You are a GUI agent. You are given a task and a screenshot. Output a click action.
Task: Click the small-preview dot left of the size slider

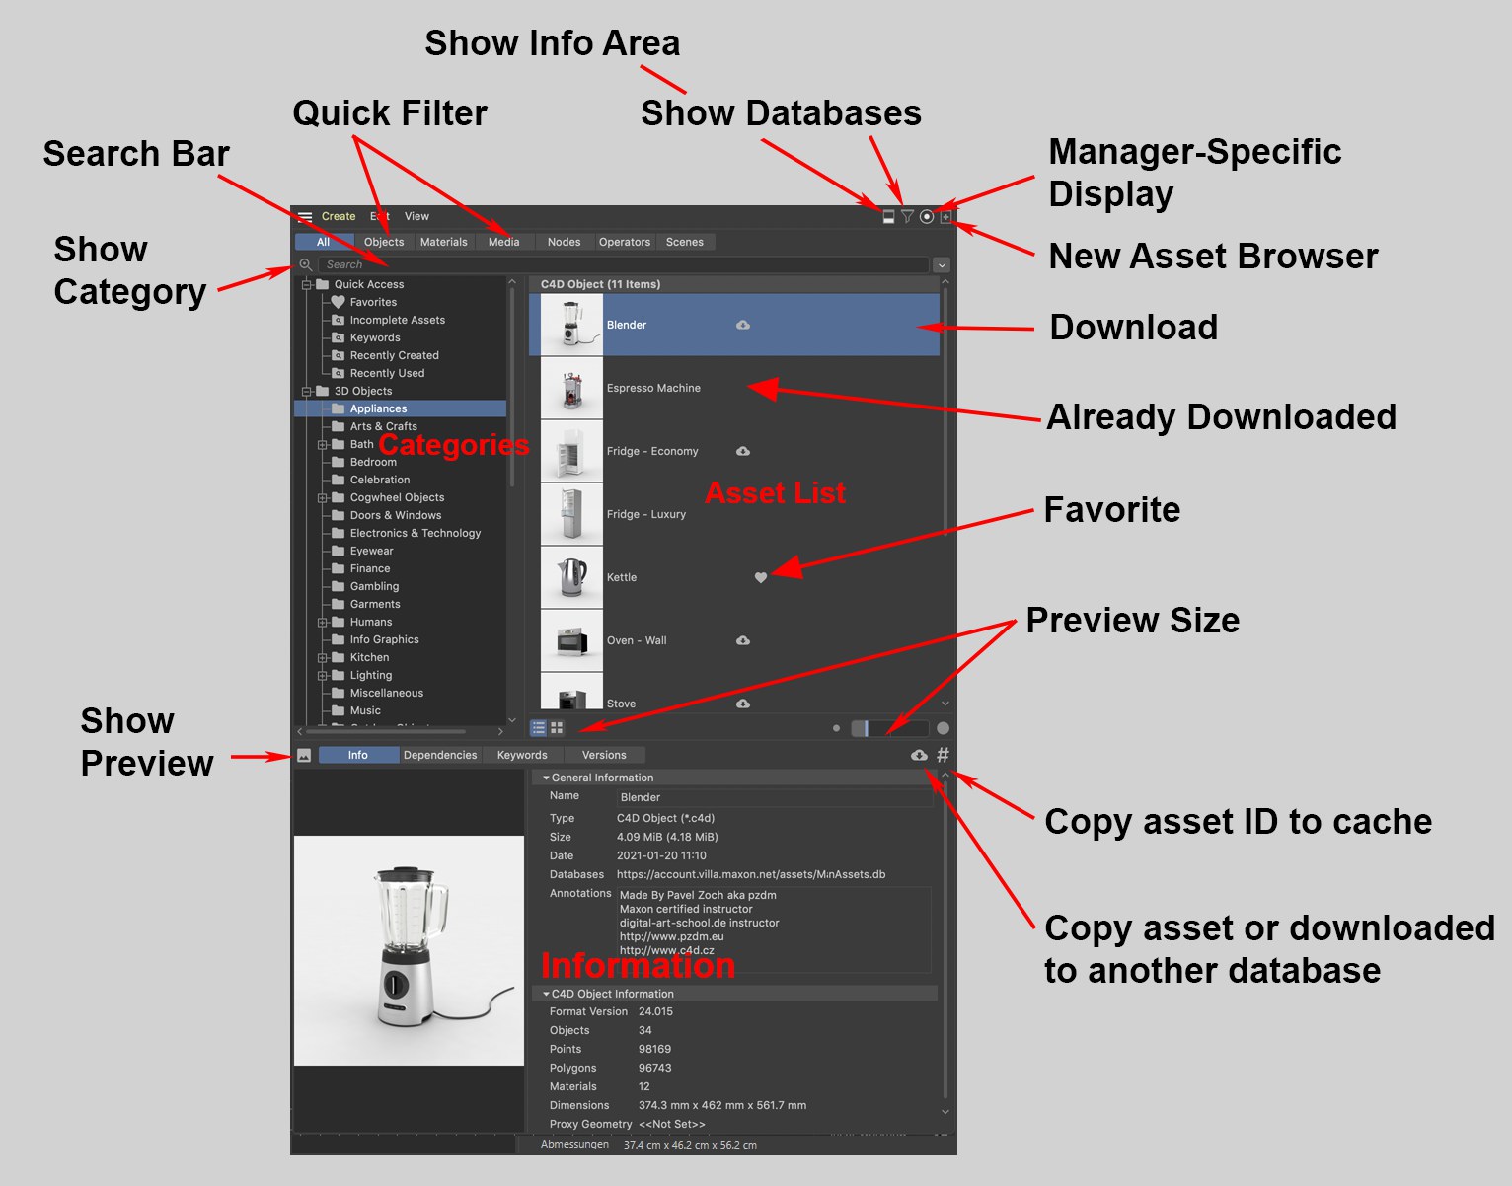836,728
